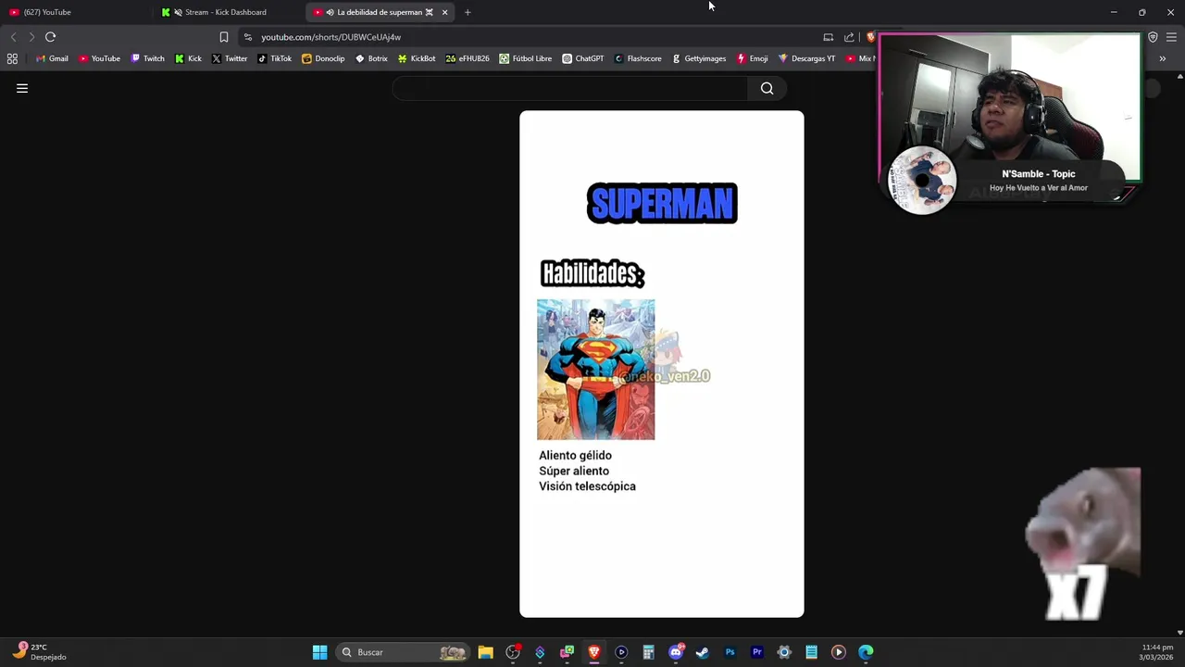Screen dimensions: 1185x667
Task: Reload the page with the refresh icon
Action: coord(51,37)
